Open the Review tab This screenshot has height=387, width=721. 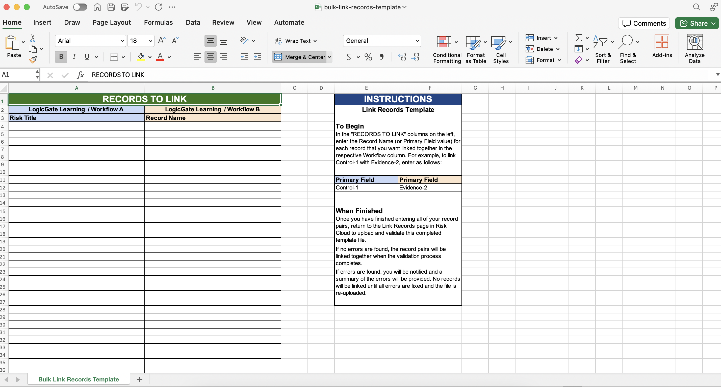pos(223,22)
